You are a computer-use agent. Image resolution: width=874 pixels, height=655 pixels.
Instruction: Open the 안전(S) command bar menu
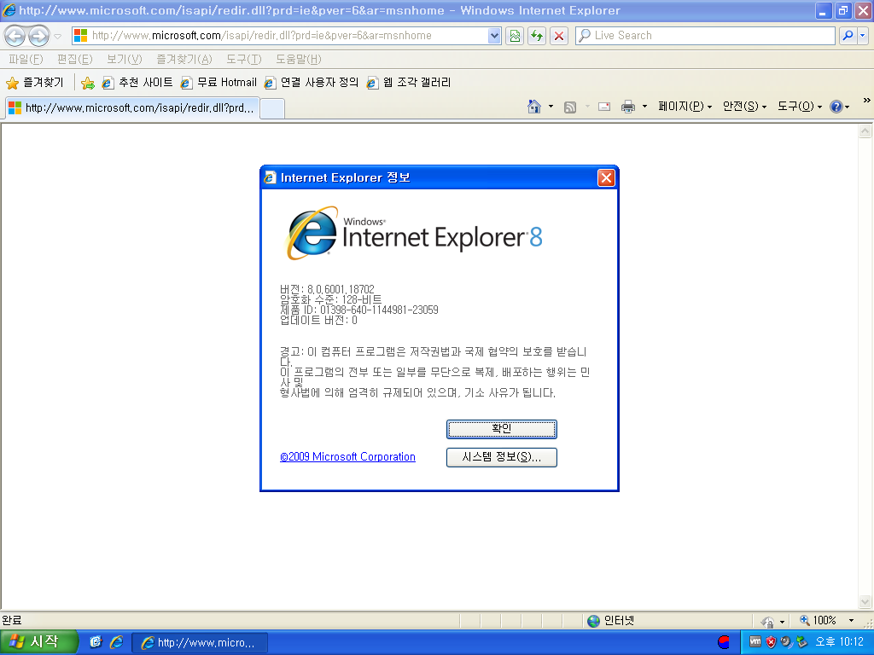pyautogui.click(x=744, y=107)
